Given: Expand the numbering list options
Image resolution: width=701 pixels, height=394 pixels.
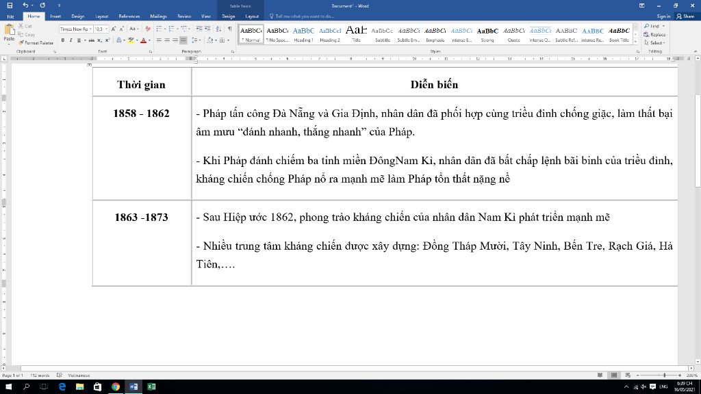Looking at the screenshot, I should (177, 29).
